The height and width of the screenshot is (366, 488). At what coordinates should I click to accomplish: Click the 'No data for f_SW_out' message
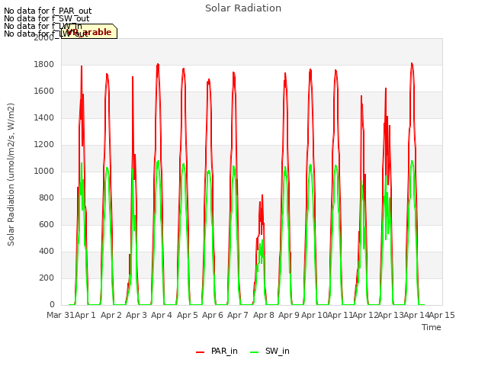[47, 18]
